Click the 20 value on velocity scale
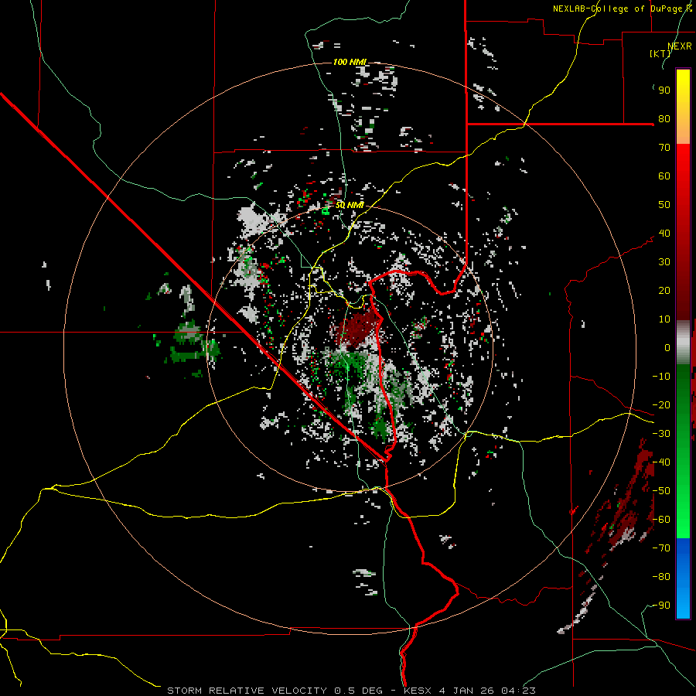The image size is (696, 696). 664,290
